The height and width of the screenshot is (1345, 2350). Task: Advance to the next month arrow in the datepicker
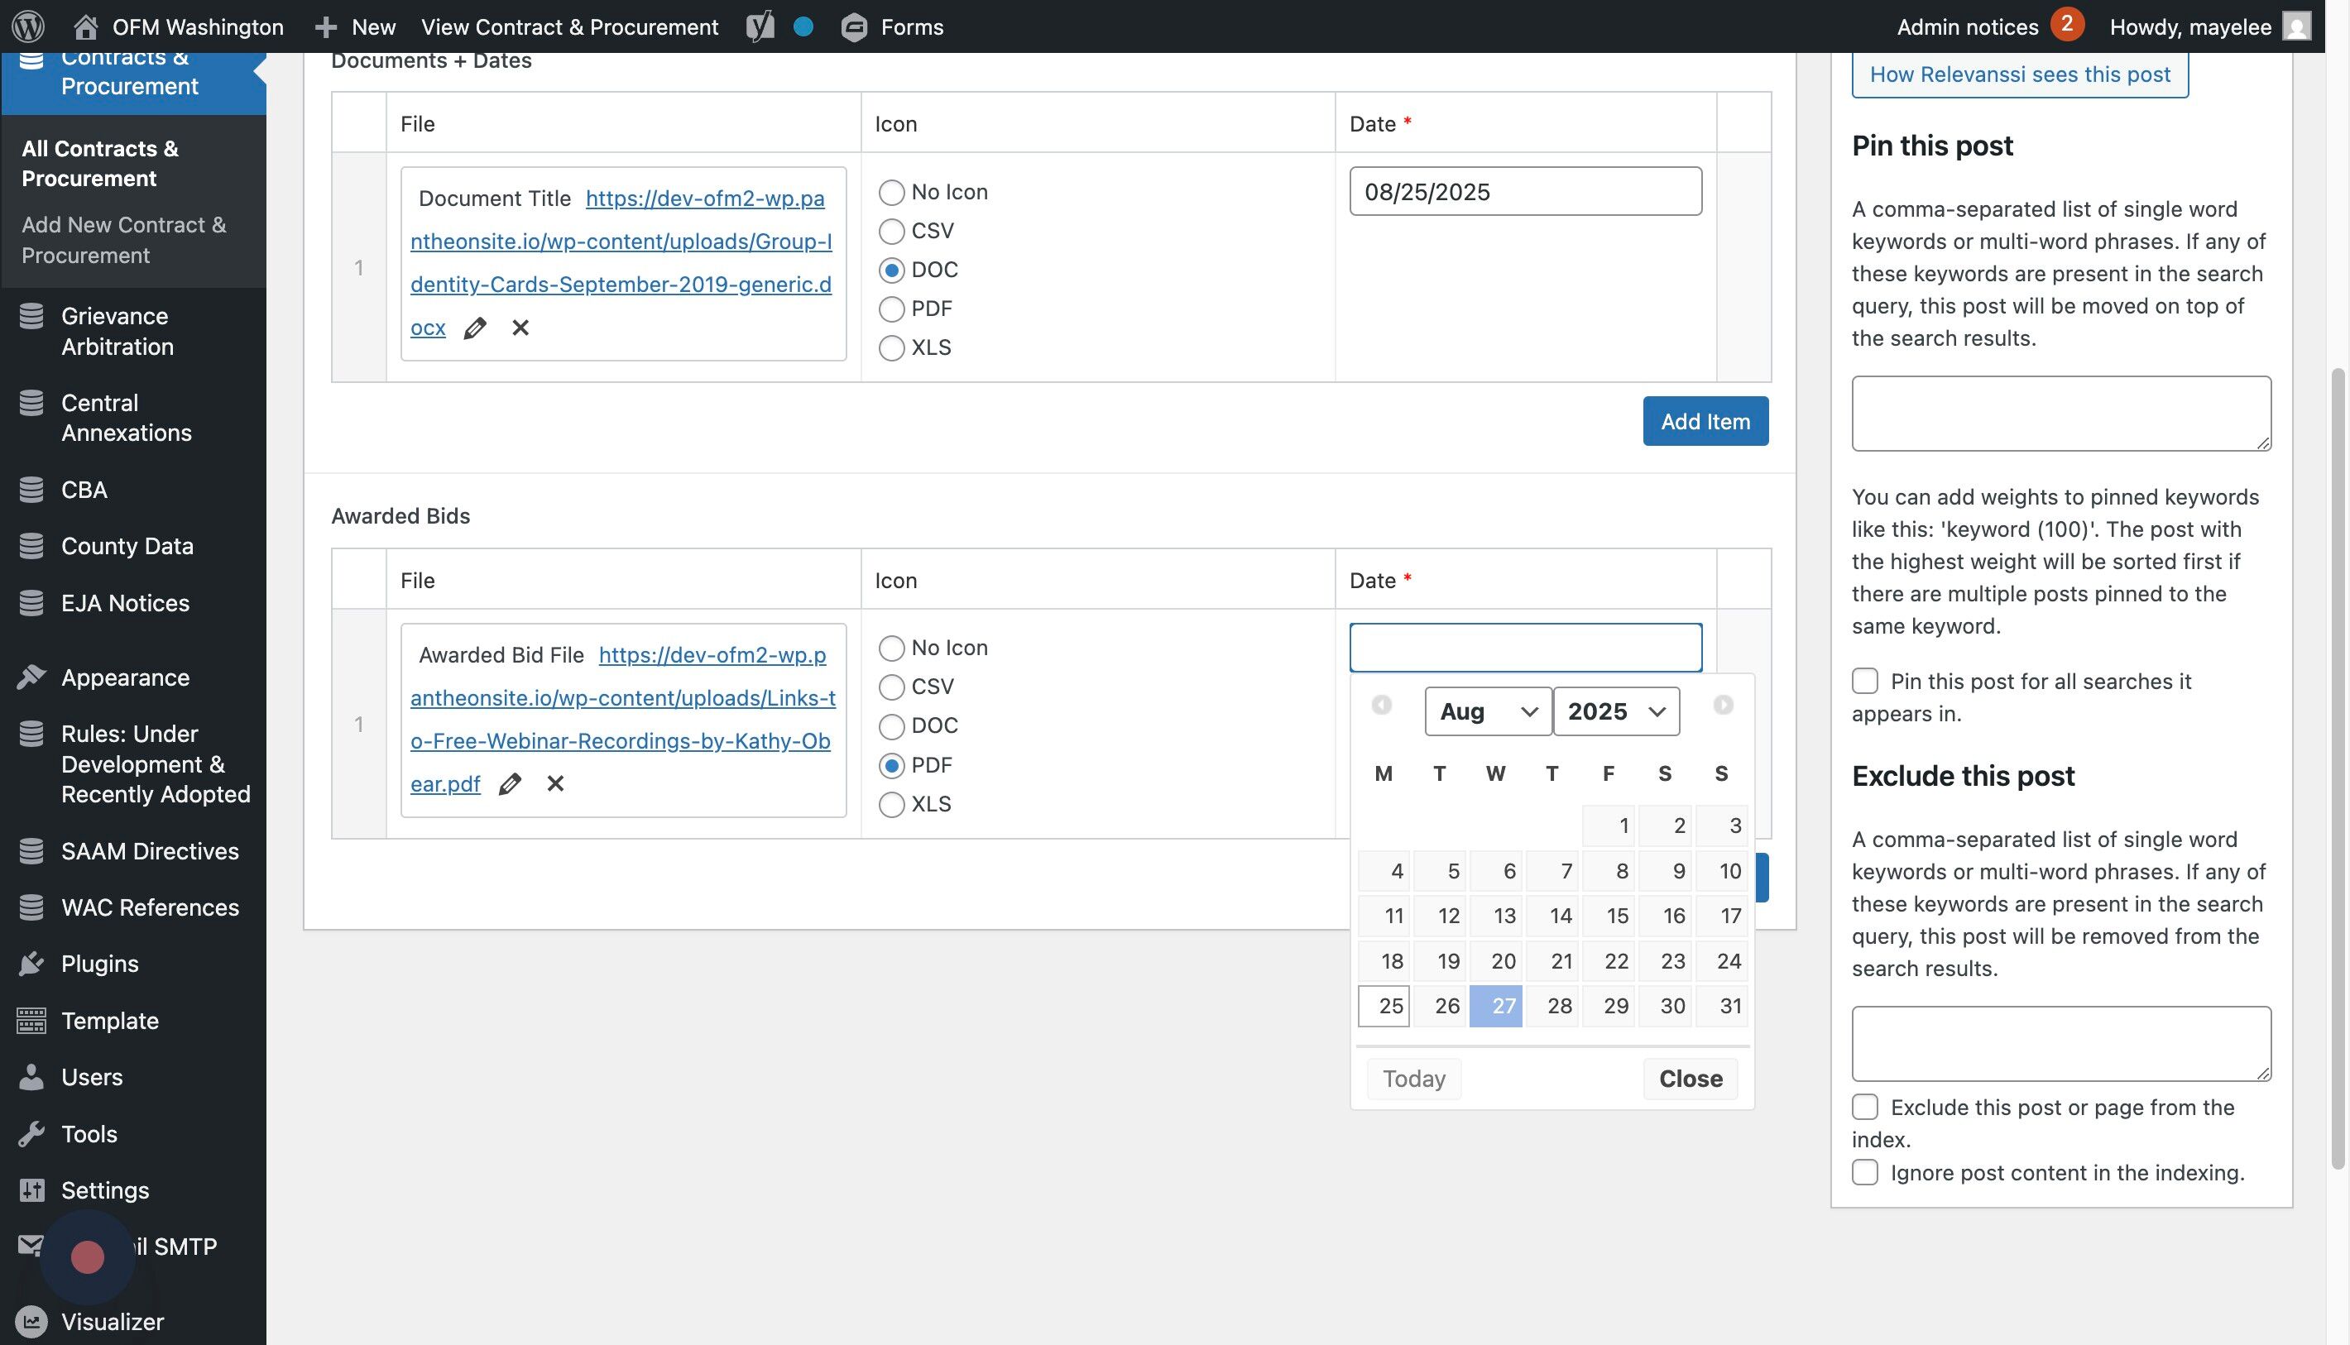point(1723,705)
